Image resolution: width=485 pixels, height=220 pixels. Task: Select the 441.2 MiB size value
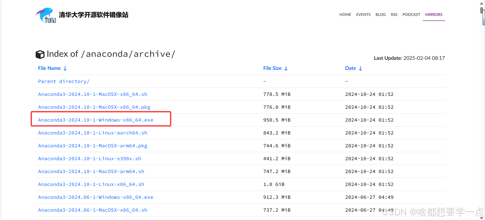277,159
